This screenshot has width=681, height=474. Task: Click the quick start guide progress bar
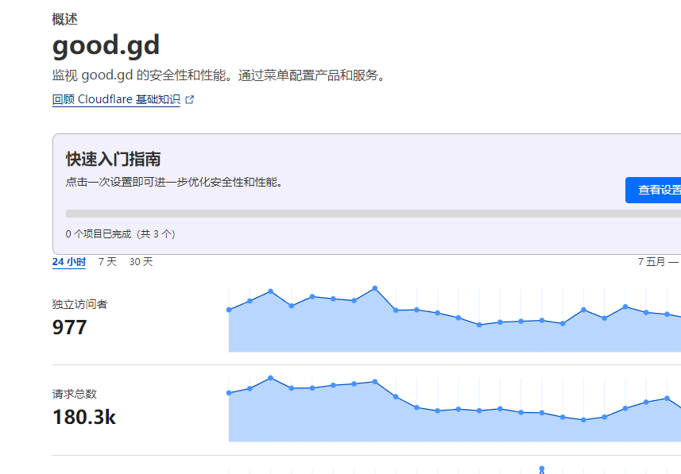point(372,214)
